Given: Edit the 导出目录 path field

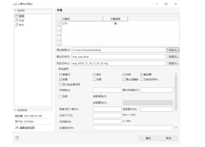Looking at the screenshot, I should [119, 50].
